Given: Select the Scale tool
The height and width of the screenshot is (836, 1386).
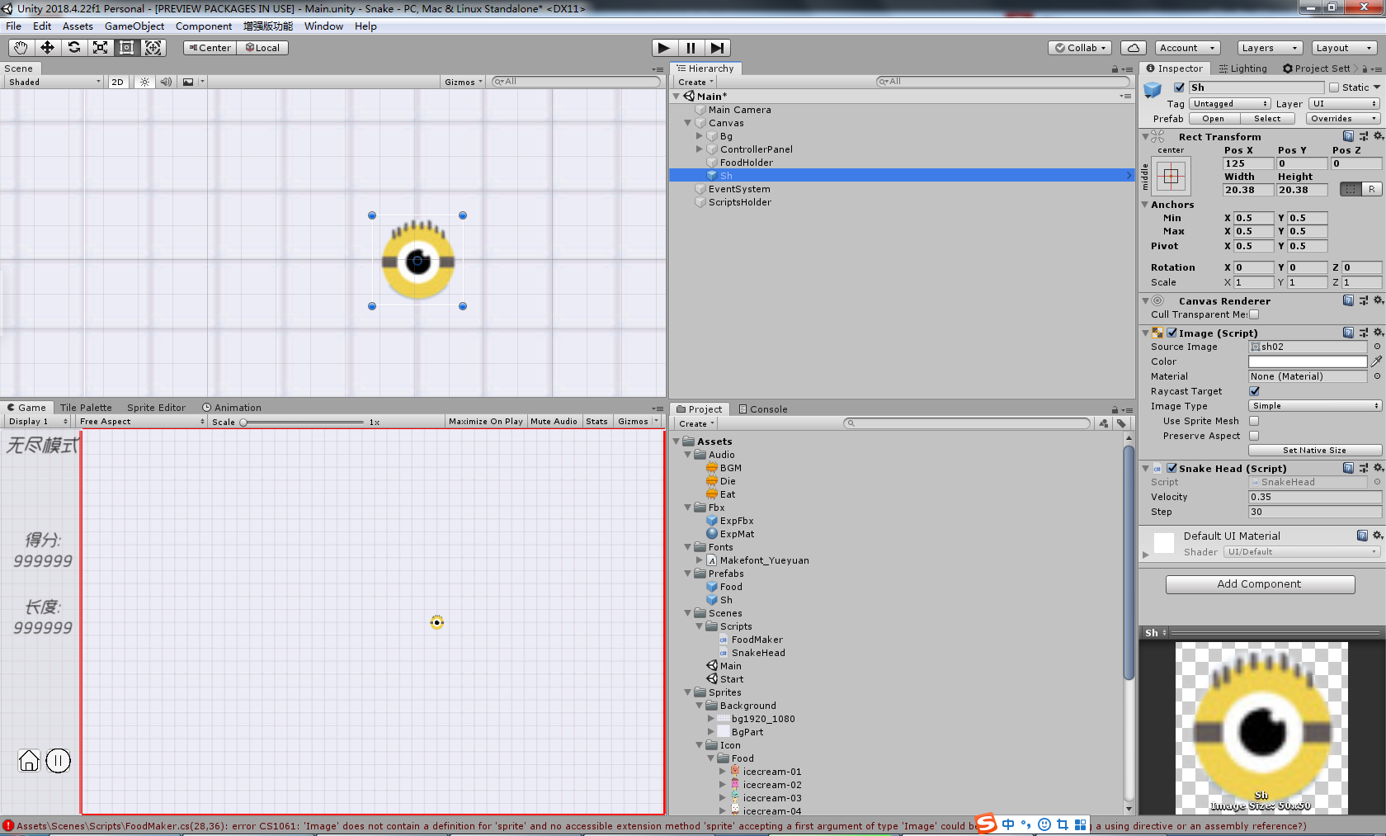Looking at the screenshot, I should tap(100, 48).
